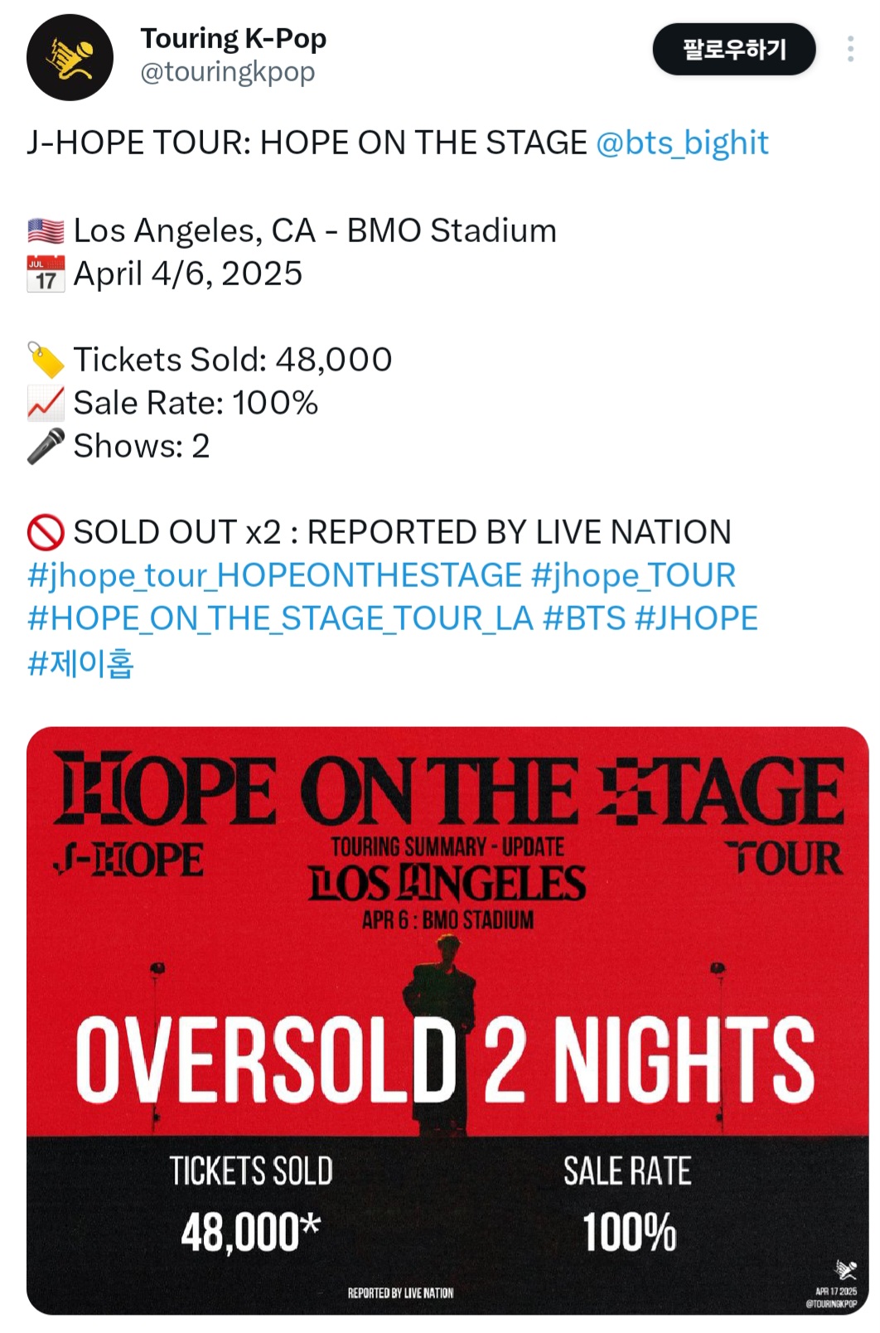Click the calendar emoji icon
The width and height of the screenshot is (880, 1333).
[x=46, y=274]
